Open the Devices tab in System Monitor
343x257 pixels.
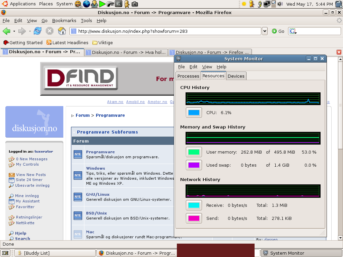click(236, 76)
